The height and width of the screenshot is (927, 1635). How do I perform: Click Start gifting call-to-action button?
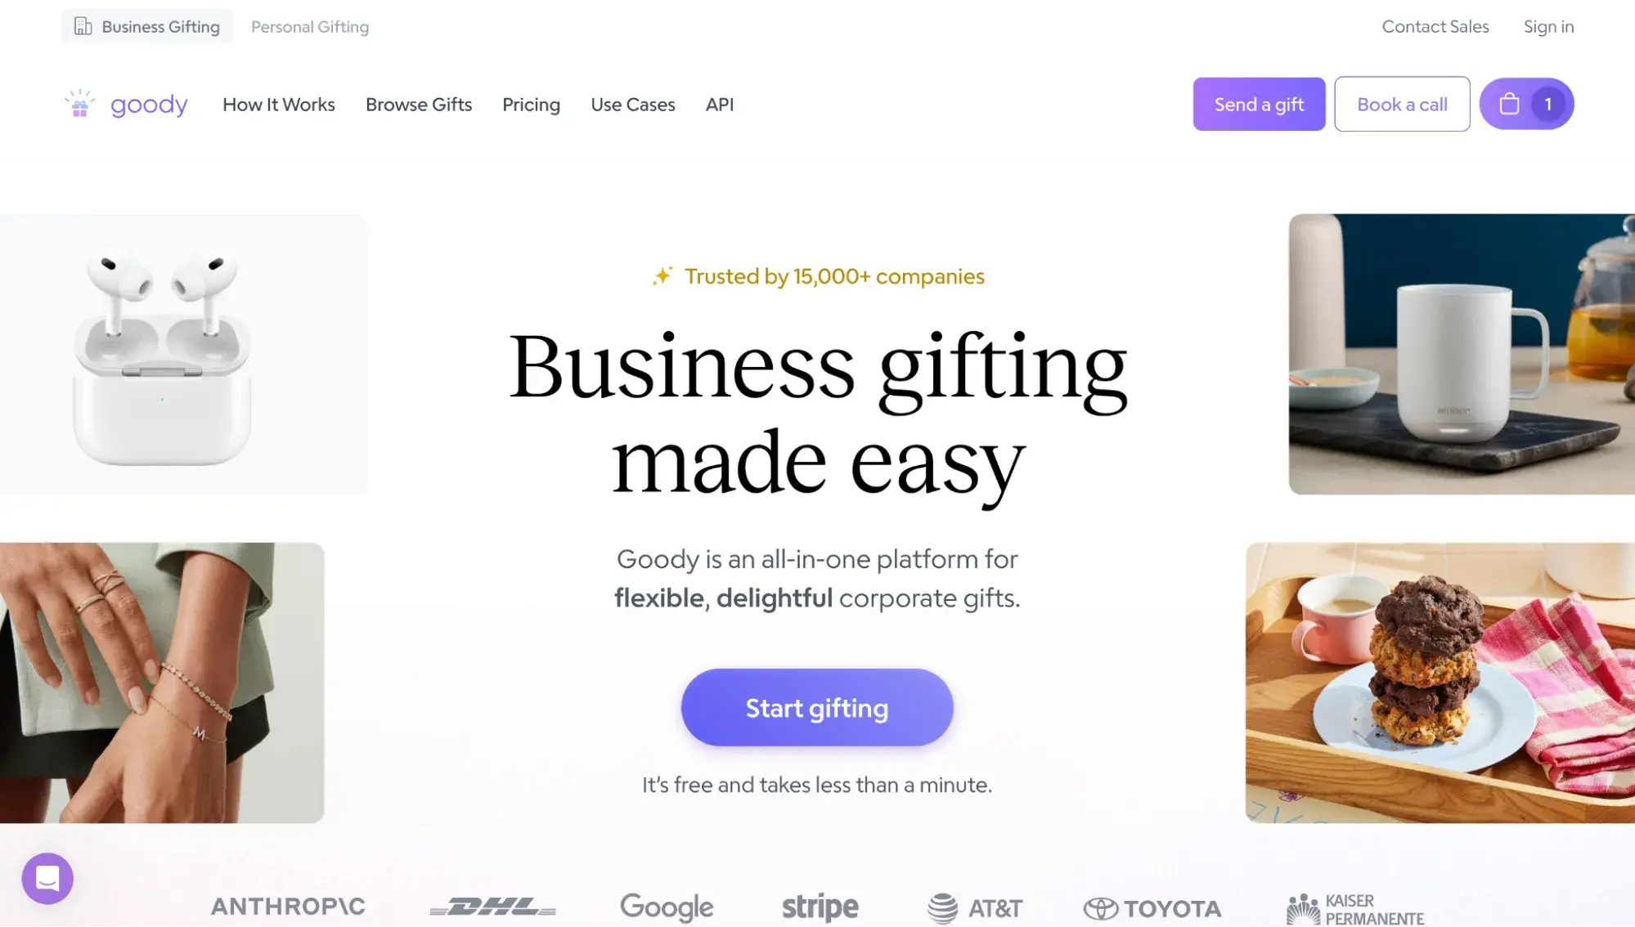coord(818,708)
